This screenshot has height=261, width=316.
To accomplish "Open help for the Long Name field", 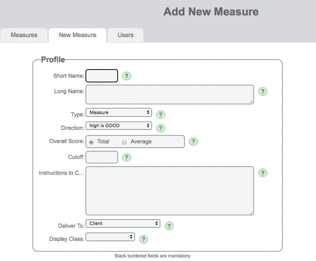I will 262,91.
